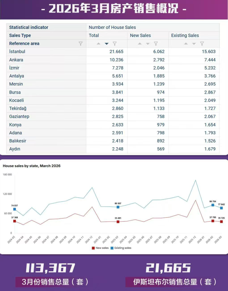Image resolution: width=228 pixels, height=291 pixels.
Task: Select the Sales Type header cell
Action: point(20,35)
